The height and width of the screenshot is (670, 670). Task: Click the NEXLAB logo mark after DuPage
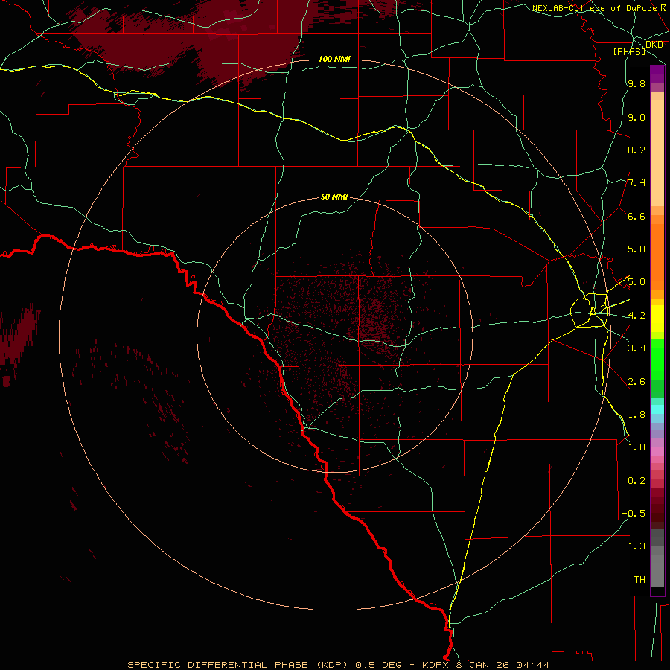click(663, 7)
